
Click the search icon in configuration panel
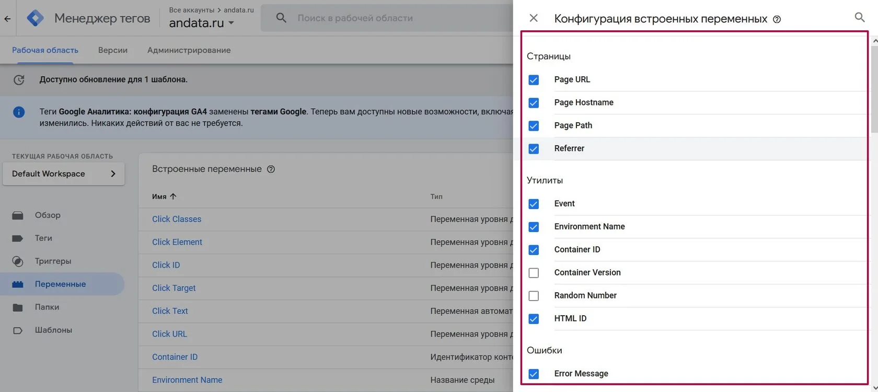click(x=860, y=17)
